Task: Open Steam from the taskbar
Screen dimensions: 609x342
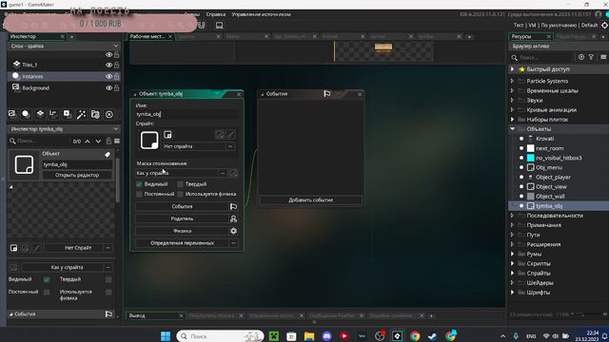Action: [432, 335]
